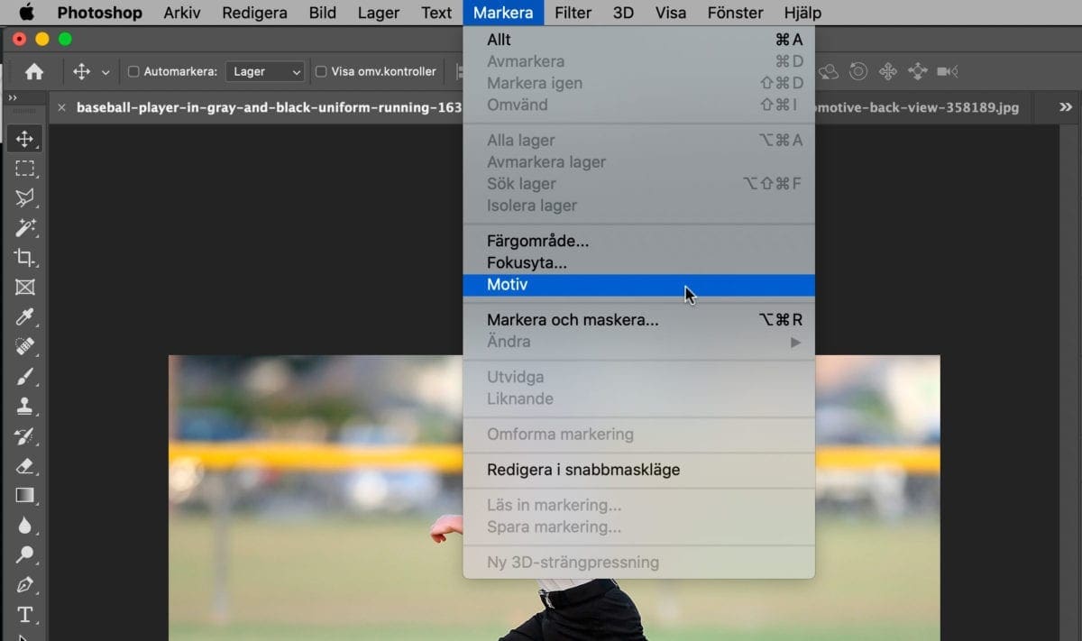This screenshot has height=641, width=1082.
Task: Select the Move tool in the toolbar
Action: click(24, 139)
